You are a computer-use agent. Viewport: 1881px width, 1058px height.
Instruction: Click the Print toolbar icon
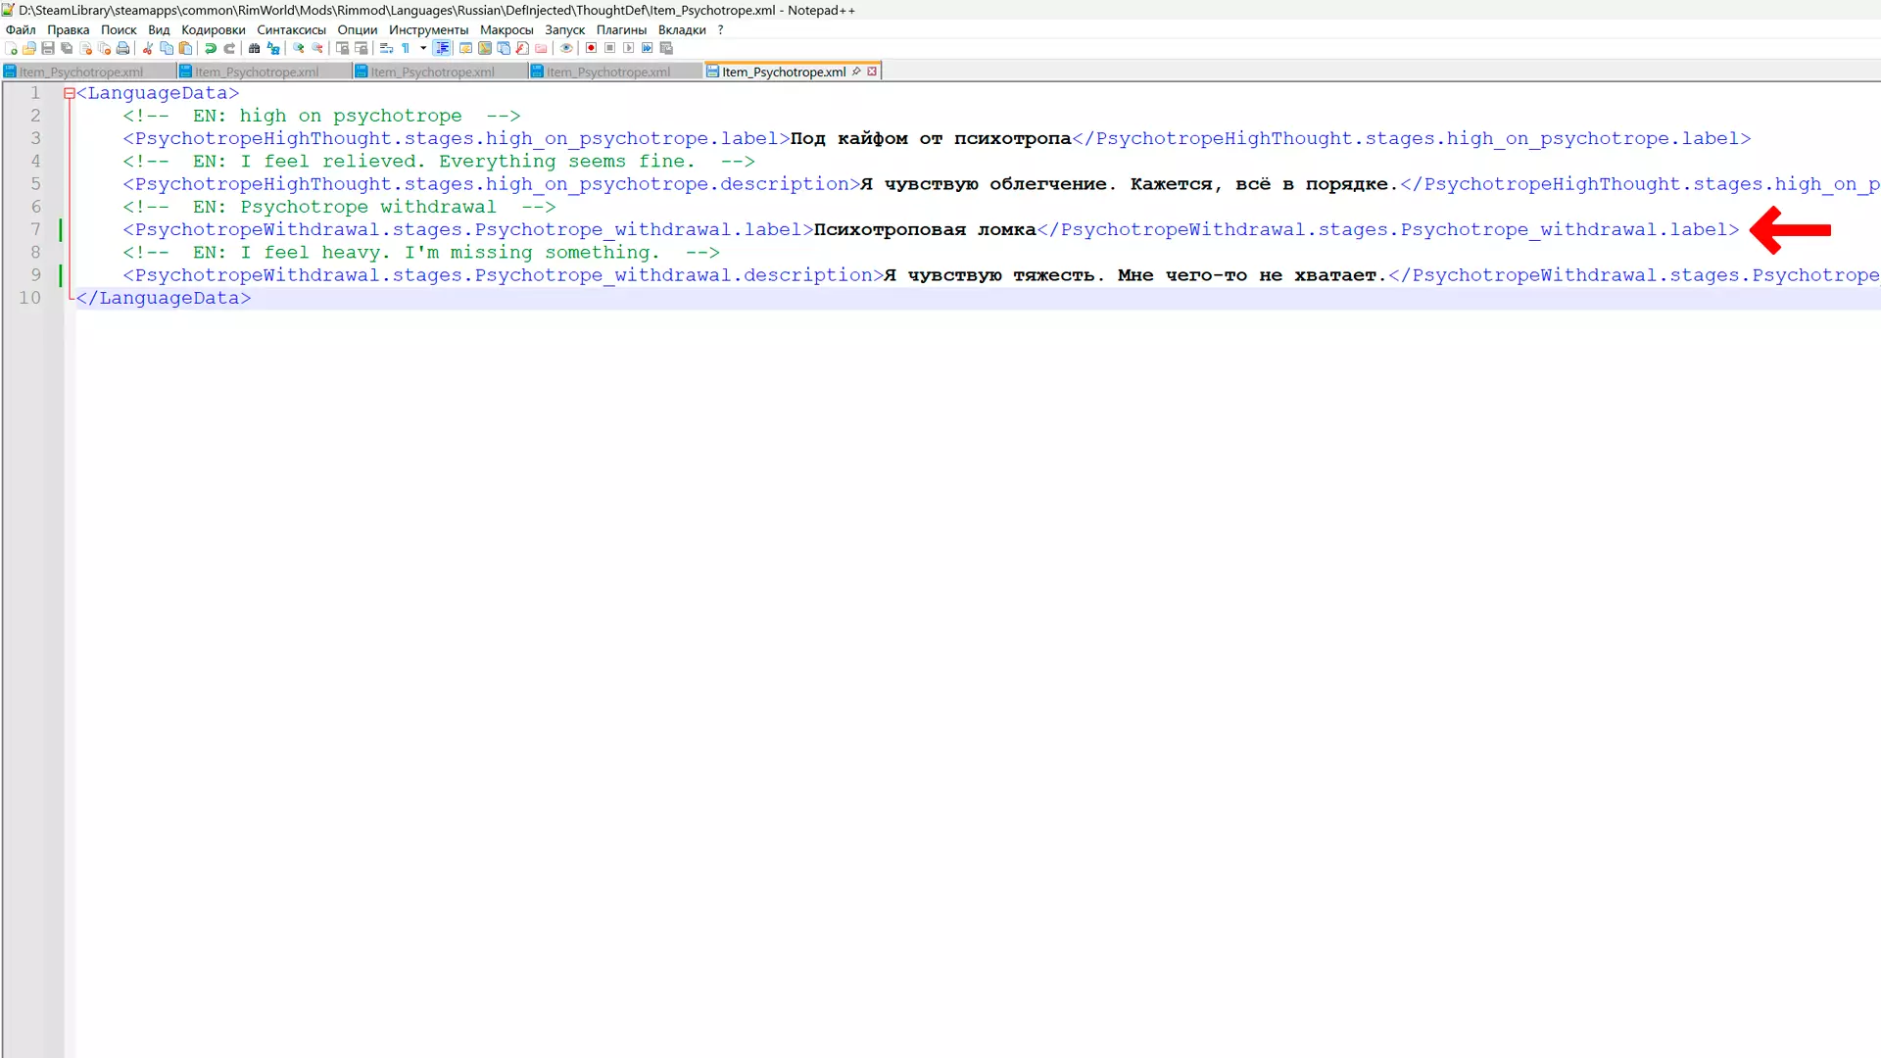pyautogui.click(x=122, y=48)
